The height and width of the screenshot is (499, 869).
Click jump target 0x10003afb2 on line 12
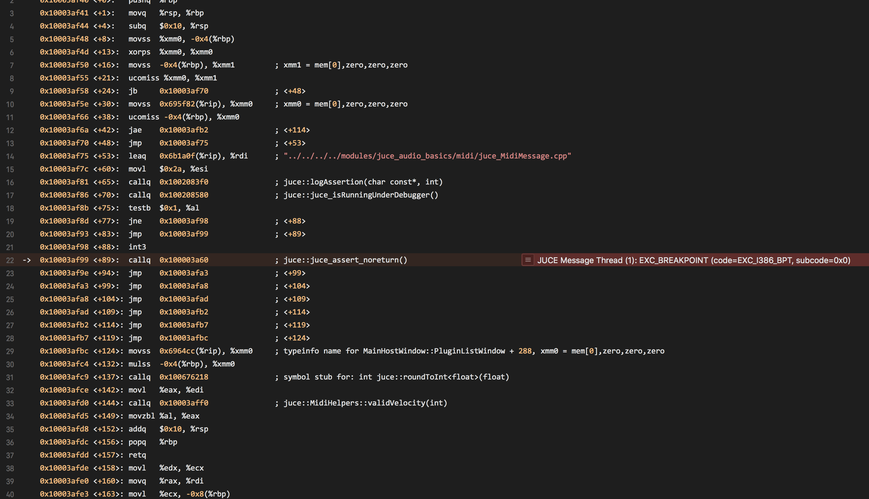(183, 130)
